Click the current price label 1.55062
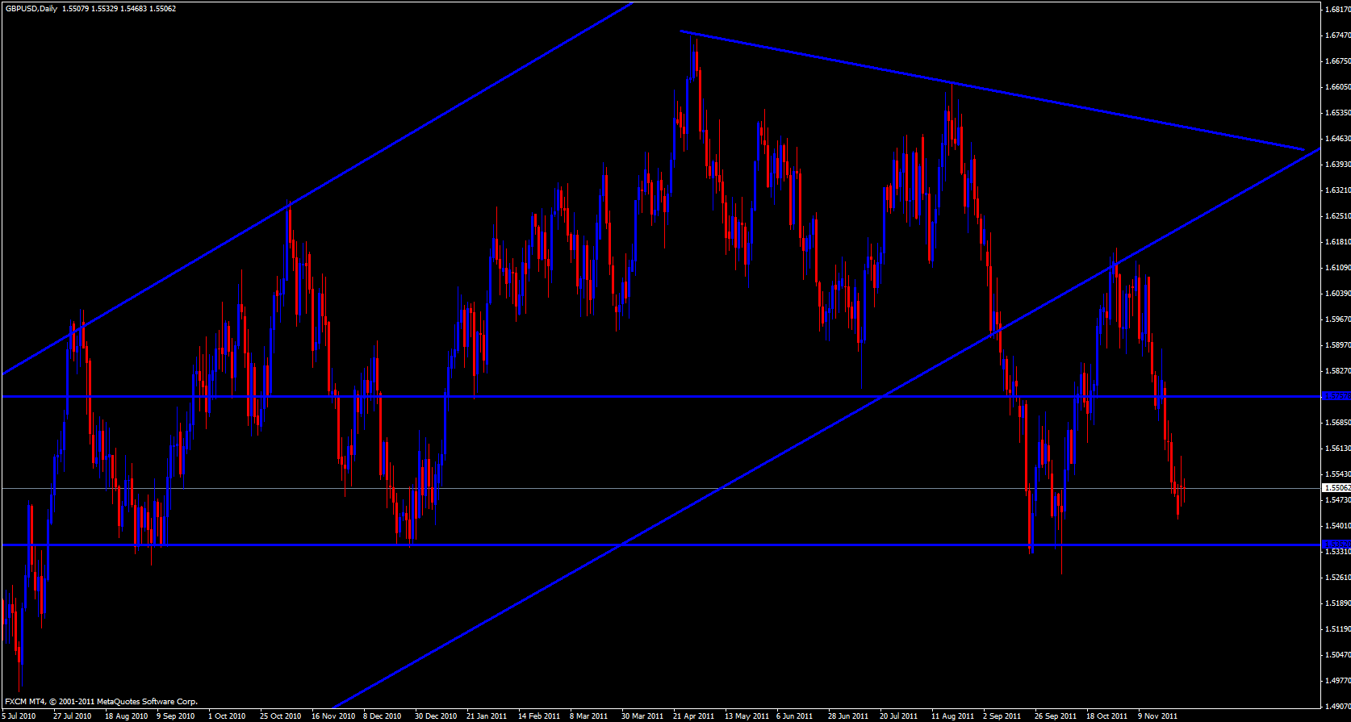The width and height of the screenshot is (1351, 722). click(x=1336, y=488)
